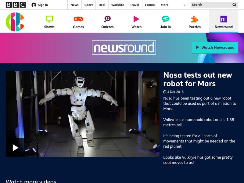Screen dimensions: 244x183
Task: Click the Sign in link
Action: click(x=43, y=5)
